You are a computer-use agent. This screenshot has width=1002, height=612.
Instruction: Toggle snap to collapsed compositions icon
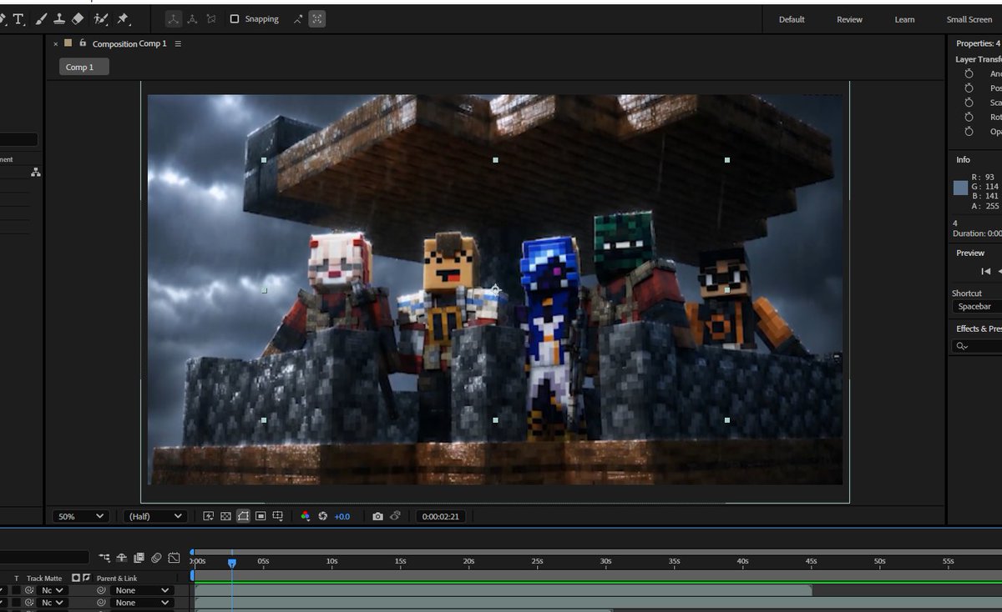tap(317, 18)
